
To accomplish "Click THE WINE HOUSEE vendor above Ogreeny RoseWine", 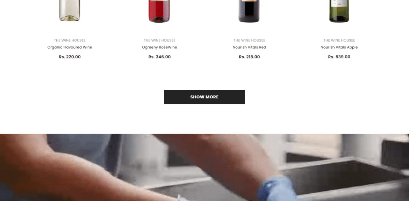I will [x=159, y=40].
